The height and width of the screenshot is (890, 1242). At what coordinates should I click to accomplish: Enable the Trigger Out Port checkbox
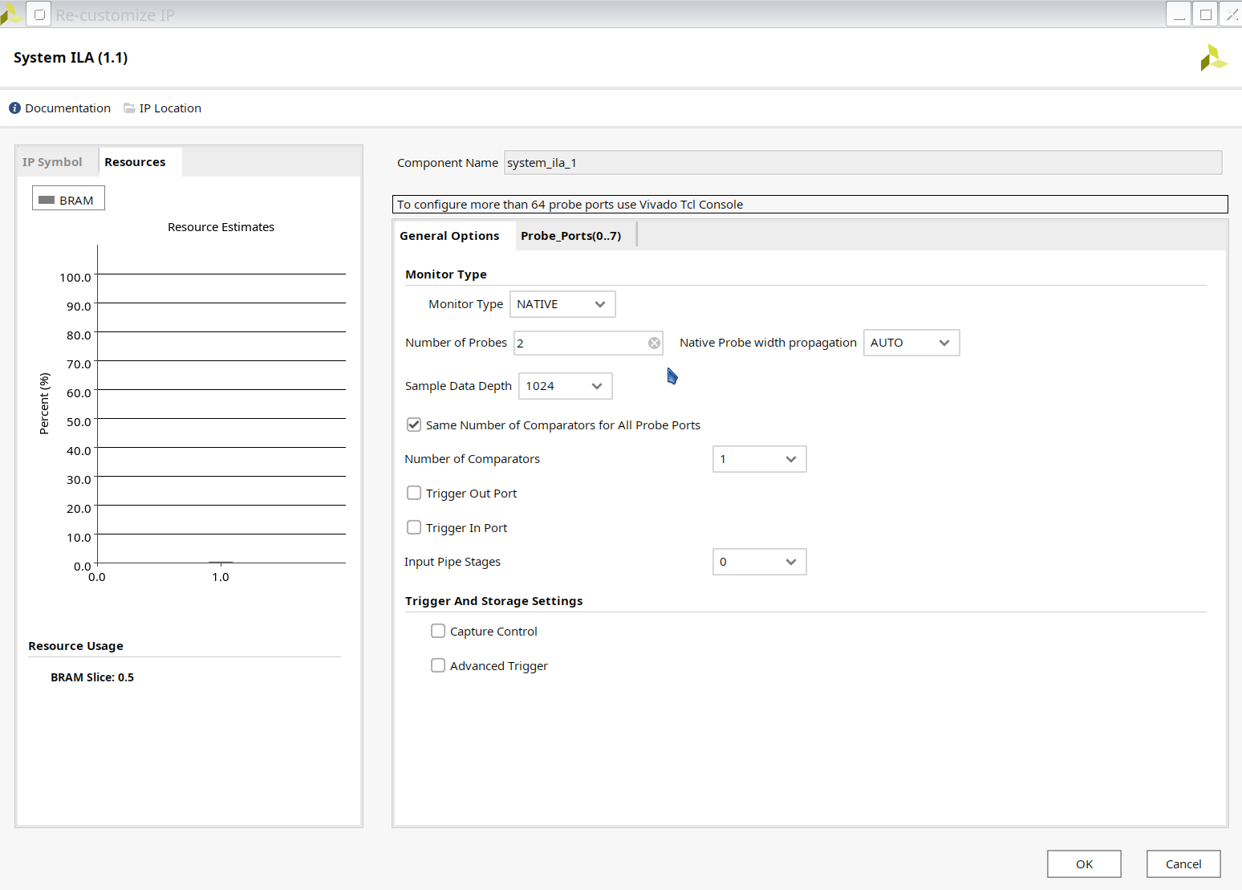tap(414, 493)
